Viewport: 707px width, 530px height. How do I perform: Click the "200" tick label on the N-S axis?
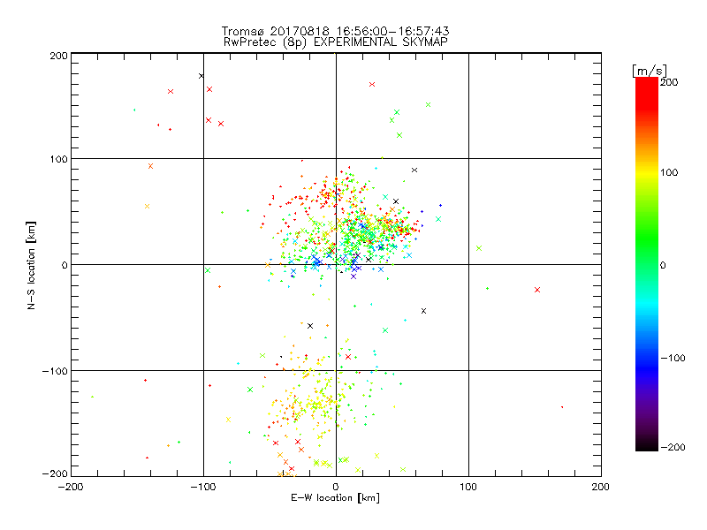58,56
